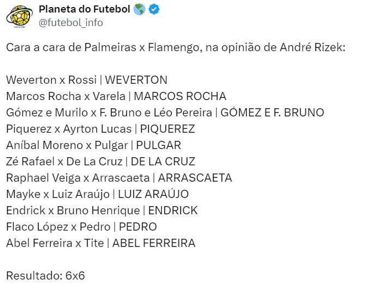Select the Flaco López x Pedro line
Viewport: 378px width, 285px height.
81,227
